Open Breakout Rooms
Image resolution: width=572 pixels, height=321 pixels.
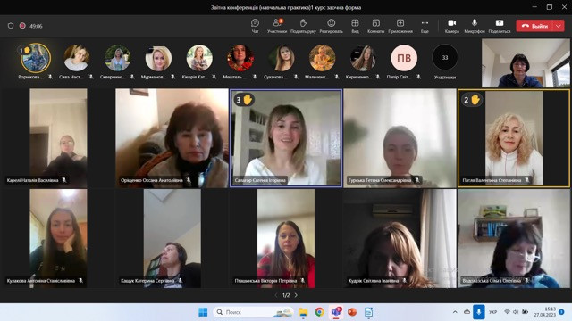click(x=375, y=26)
